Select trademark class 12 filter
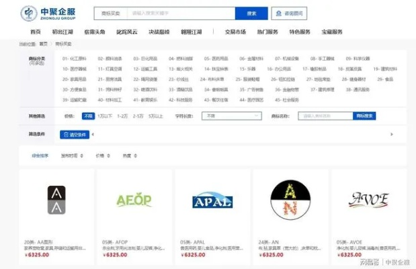Image resolution: width=416 pixels, height=269 pixels. pos(145,69)
